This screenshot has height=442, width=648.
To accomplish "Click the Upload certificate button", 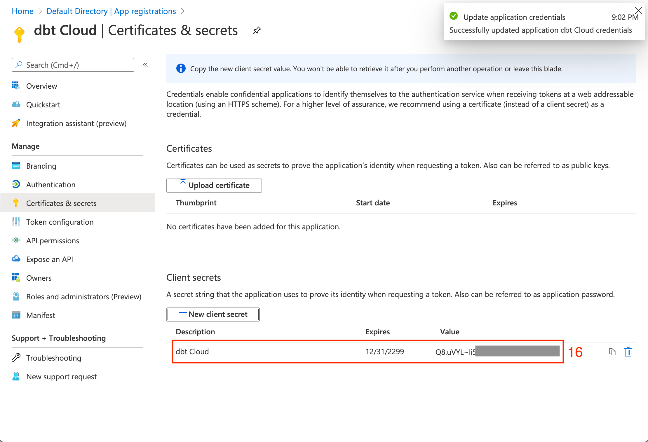I will tap(214, 186).
